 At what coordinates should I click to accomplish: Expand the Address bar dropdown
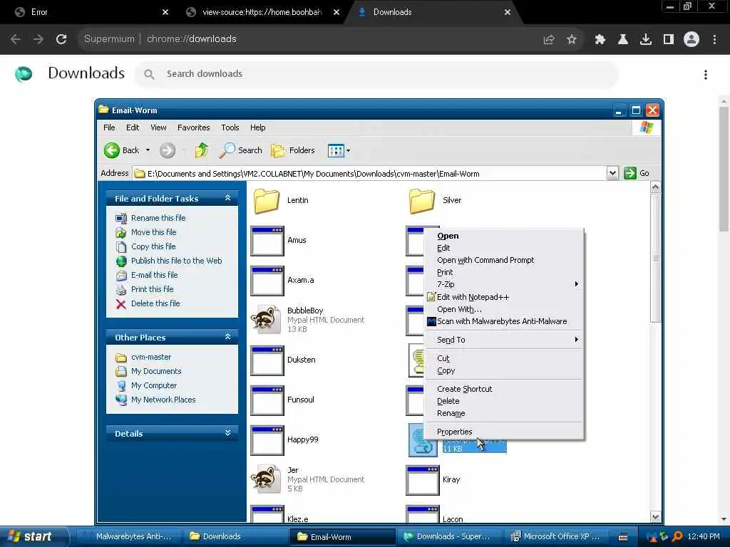pyautogui.click(x=612, y=173)
